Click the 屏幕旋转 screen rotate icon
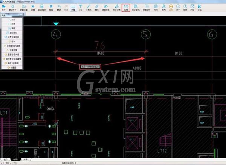 point(147,8)
